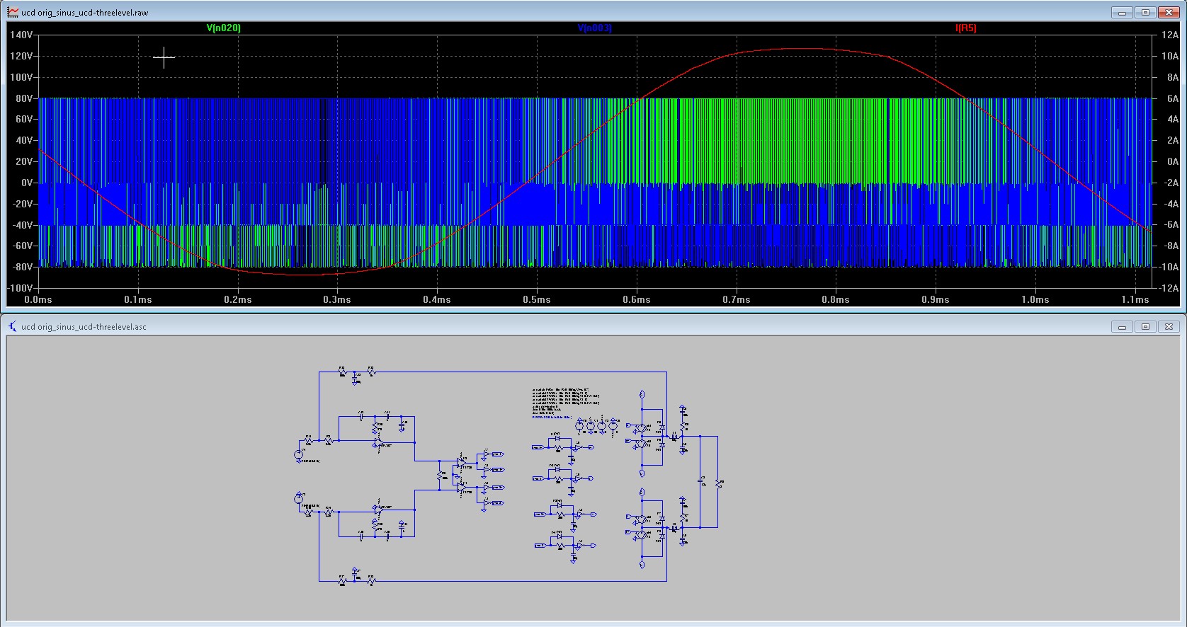Click the 140V label on the voltage axis
This screenshot has width=1187, height=627.
[21, 35]
